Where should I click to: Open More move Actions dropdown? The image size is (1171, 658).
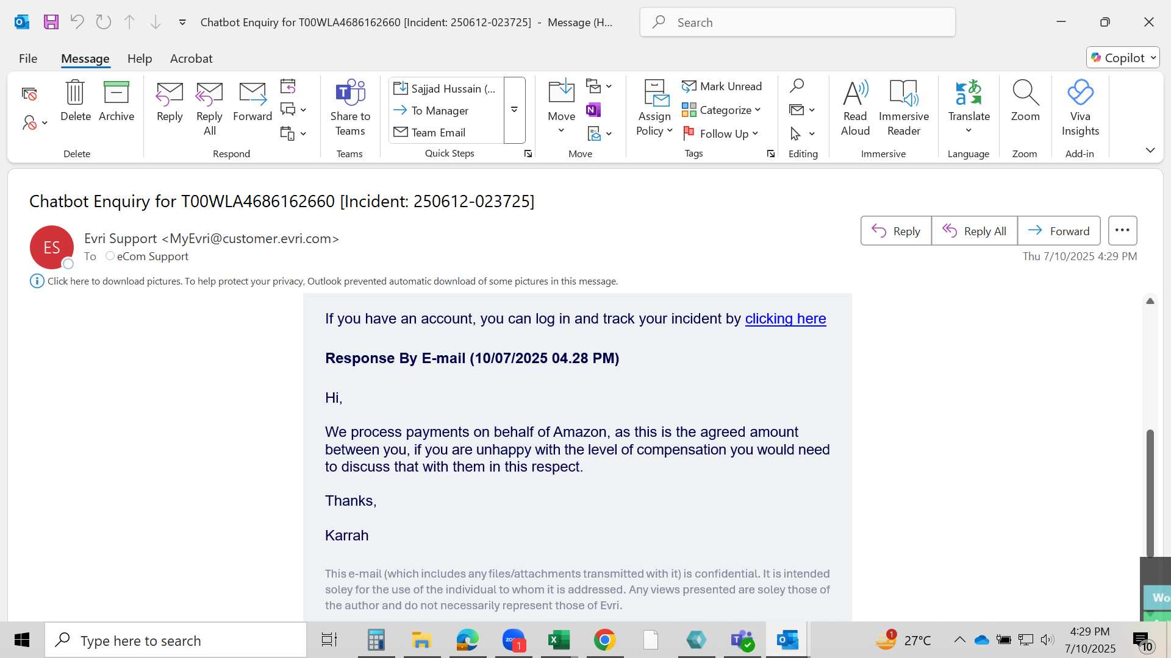point(599,133)
